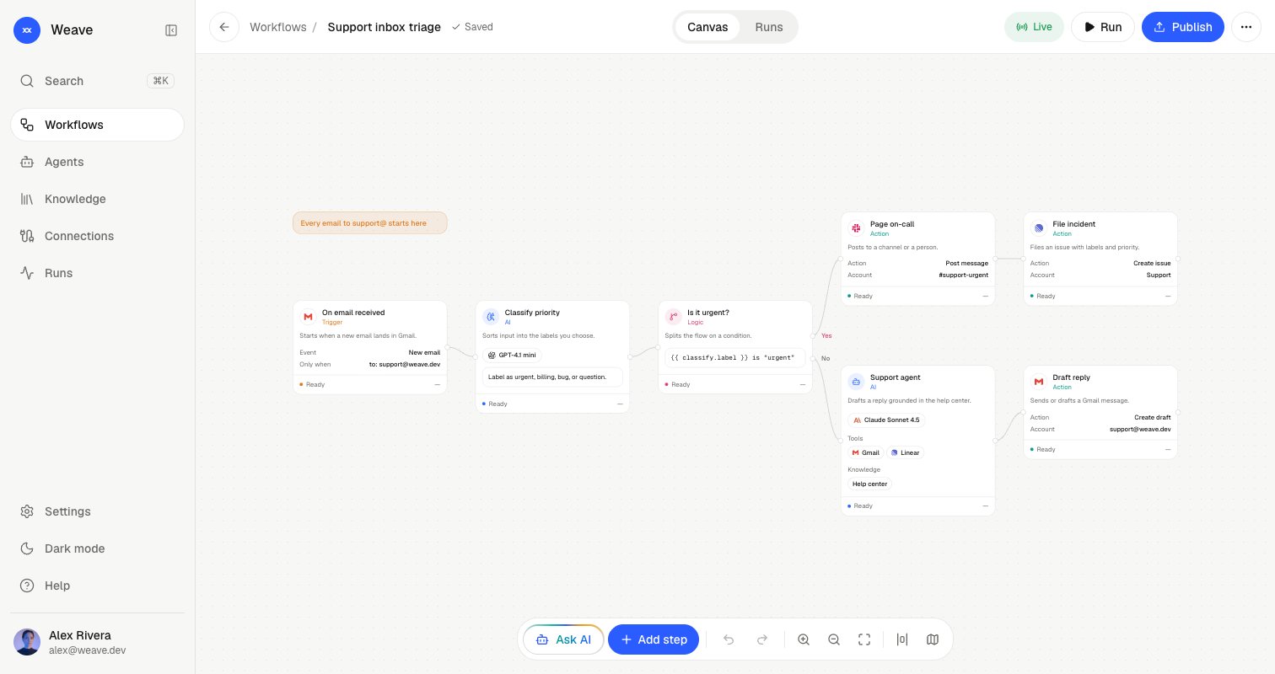Open the more options ellipsis menu
Image resolution: width=1275 pixels, height=674 pixels.
pyautogui.click(x=1246, y=27)
